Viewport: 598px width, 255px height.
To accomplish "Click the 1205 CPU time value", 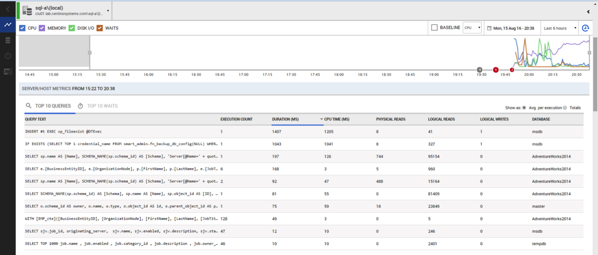I will pos(329,131).
